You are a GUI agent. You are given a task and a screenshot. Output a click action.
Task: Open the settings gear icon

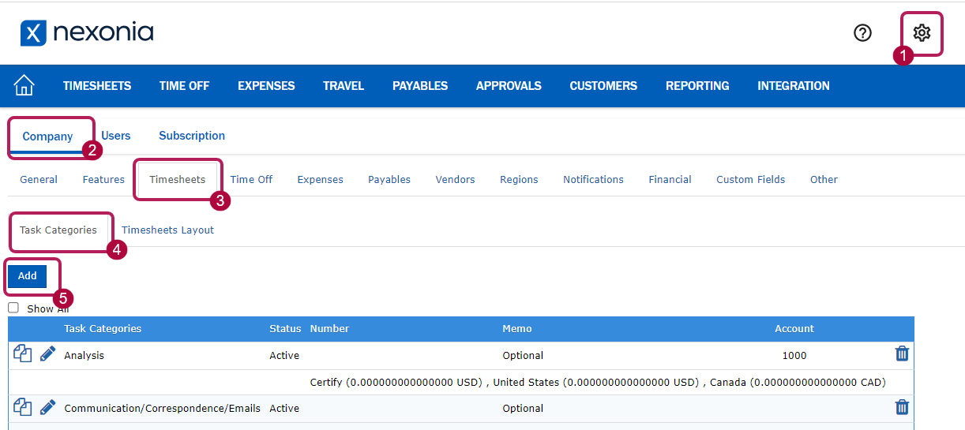tap(922, 32)
